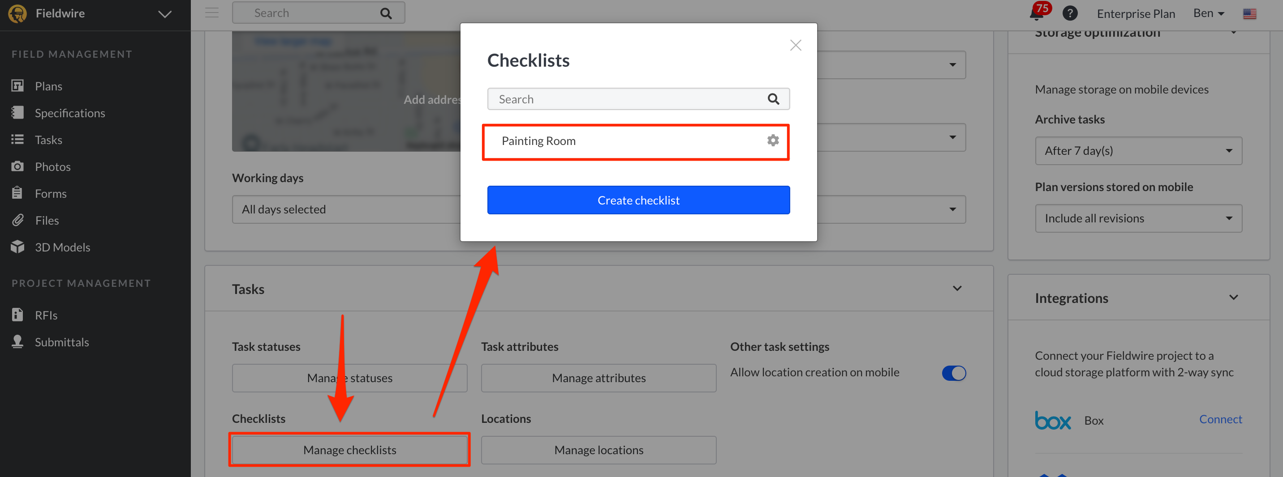Click the hamburger menu near the search bar

click(x=211, y=13)
